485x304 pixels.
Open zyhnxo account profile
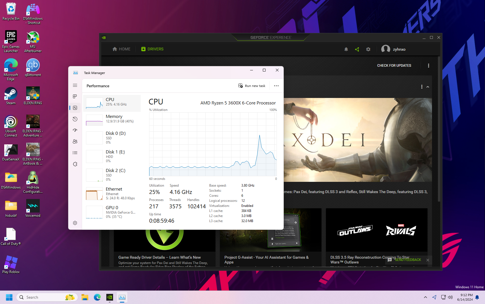point(393,49)
